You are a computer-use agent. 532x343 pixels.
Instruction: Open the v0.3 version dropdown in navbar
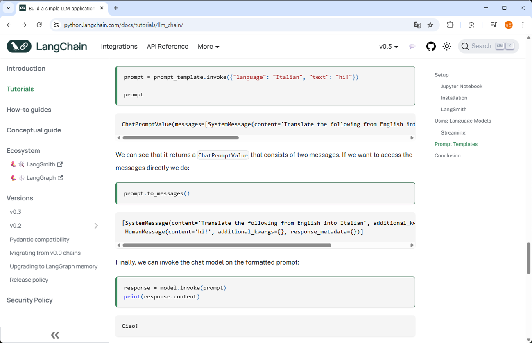click(389, 46)
